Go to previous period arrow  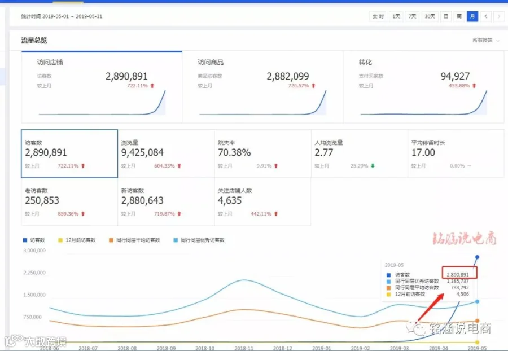point(485,16)
